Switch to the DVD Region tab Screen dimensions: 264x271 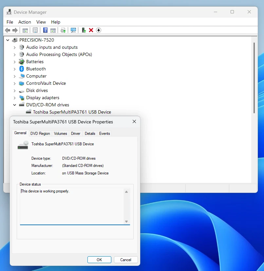(x=40, y=133)
